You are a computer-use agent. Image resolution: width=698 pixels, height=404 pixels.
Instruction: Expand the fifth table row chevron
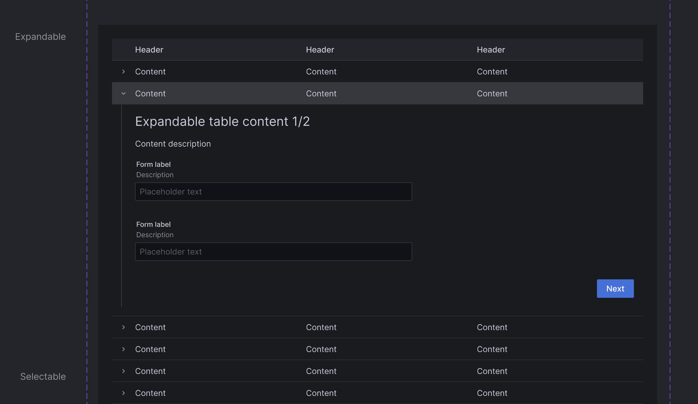pyautogui.click(x=124, y=371)
